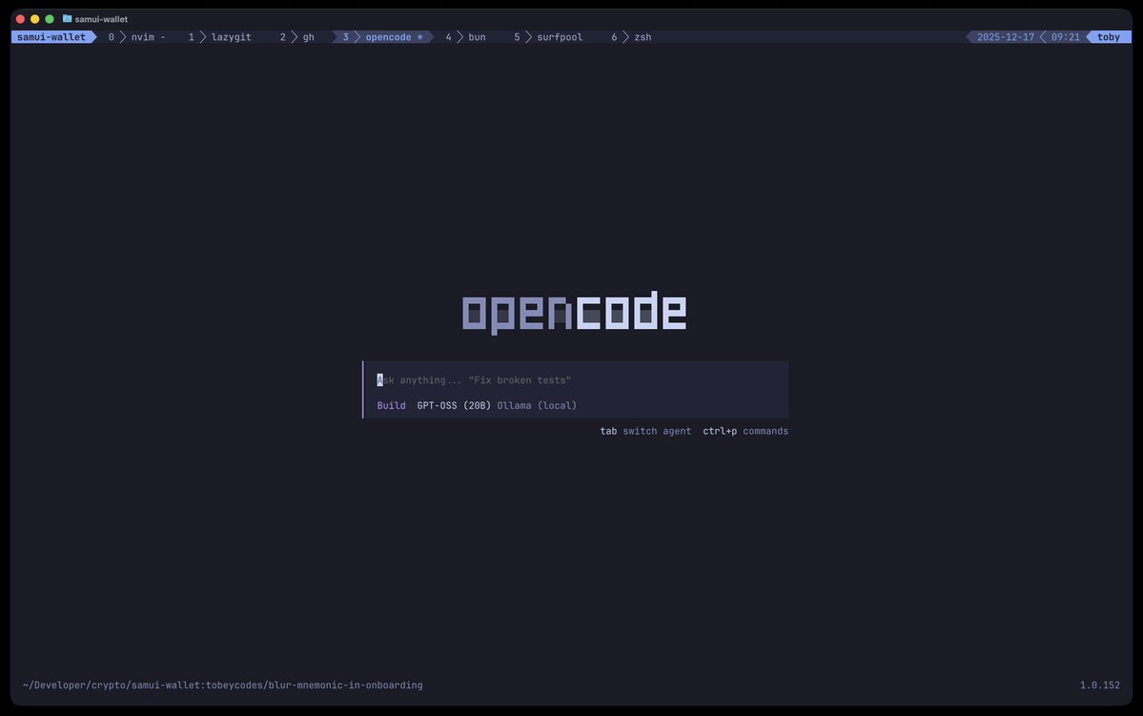Click the time 09:21 in status bar
Viewport: 1143px width, 716px height.
pyautogui.click(x=1065, y=37)
